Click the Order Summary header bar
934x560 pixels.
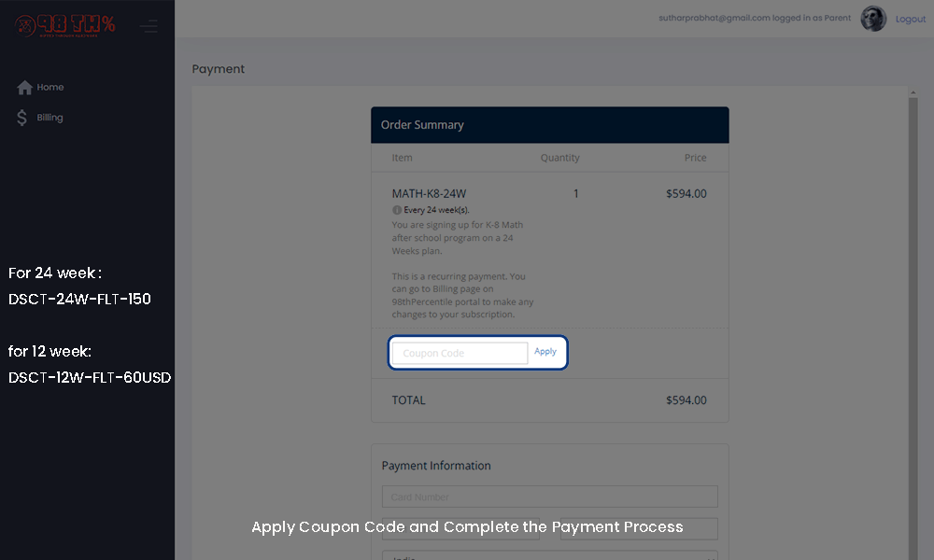(x=550, y=125)
